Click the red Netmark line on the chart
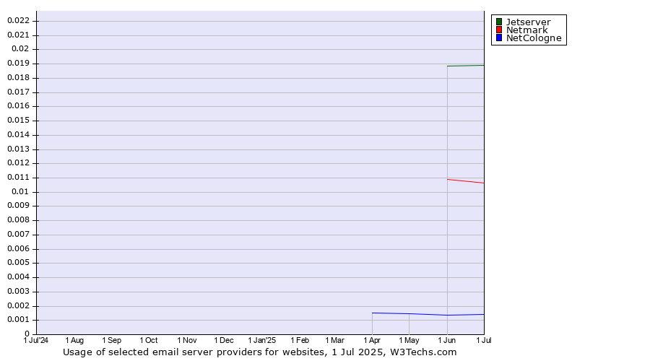The width and height of the screenshot is (650, 361). pos(466,181)
